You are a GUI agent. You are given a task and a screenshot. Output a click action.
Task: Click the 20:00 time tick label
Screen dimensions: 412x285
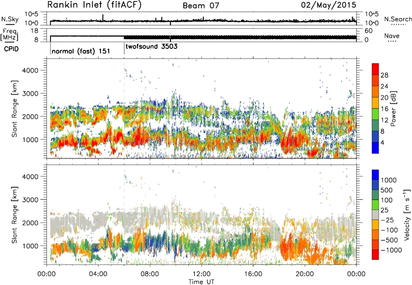coord(304,274)
